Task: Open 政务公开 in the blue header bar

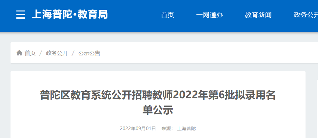Action: [306, 15]
